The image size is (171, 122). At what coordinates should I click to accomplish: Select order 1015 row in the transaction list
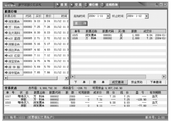tap(118, 35)
